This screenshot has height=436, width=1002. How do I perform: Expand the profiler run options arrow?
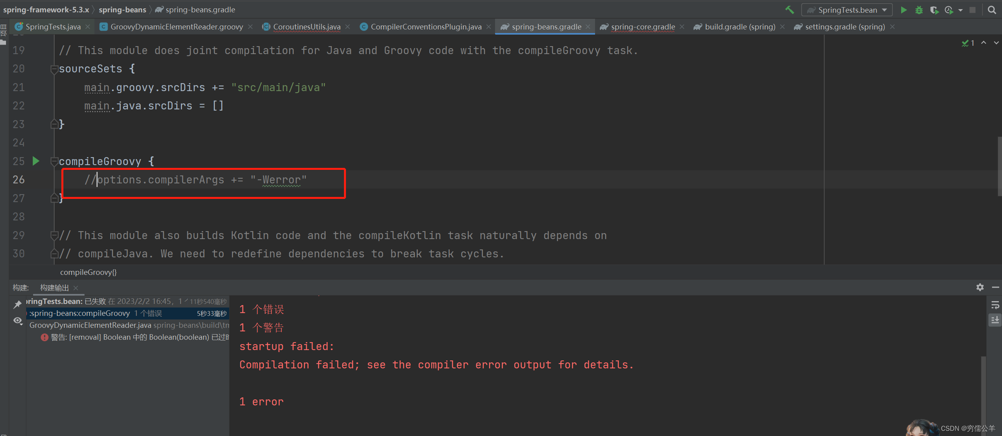coord(961,10)
